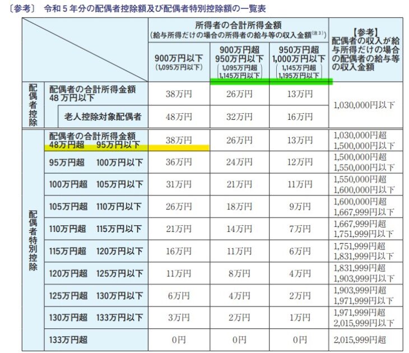Select 48万円 in the 老人控除対象配偶者 row
Viewport: 409px width, 353px height.
pyautogui.click(x=179, y=117)
